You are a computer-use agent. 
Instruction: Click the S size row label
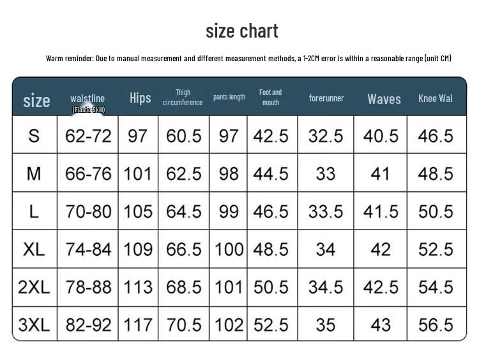pyautogui.click(x=34, y=135)
